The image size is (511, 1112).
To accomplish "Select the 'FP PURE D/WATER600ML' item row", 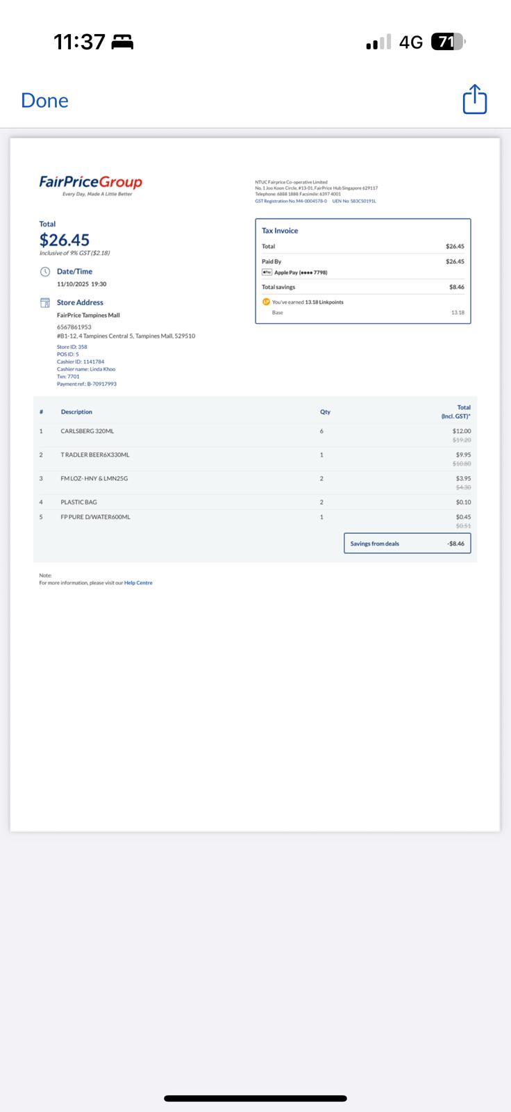I will 255,521.
